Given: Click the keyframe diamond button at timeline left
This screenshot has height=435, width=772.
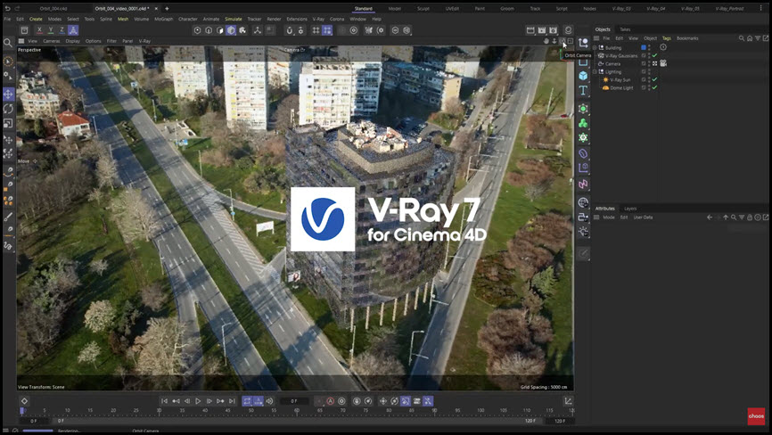Looking at the screenshot, I should 24,401.
